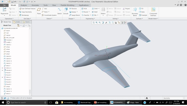Select the Plane datum tool
Viewport: 187px width, 106px height.
(39, 11)
